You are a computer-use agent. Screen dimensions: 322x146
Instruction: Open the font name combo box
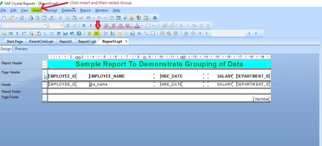coord(24,25)
